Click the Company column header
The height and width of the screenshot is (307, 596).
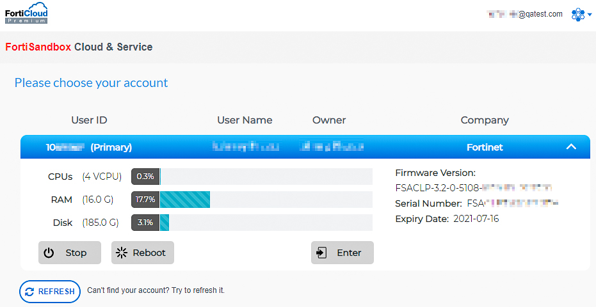485,120
